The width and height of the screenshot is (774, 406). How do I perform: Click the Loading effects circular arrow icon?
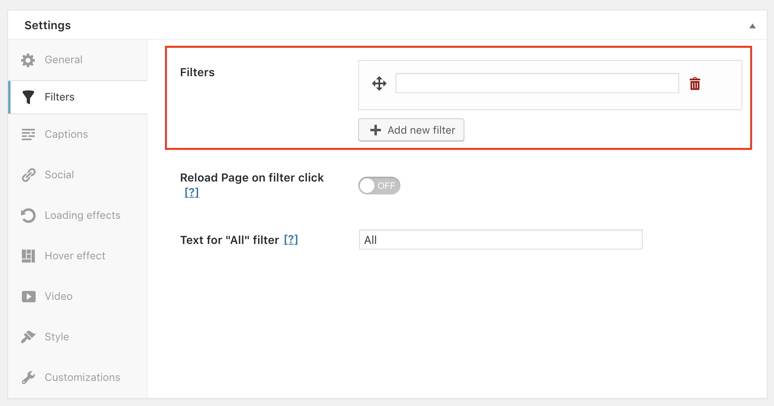pos(28,216)
